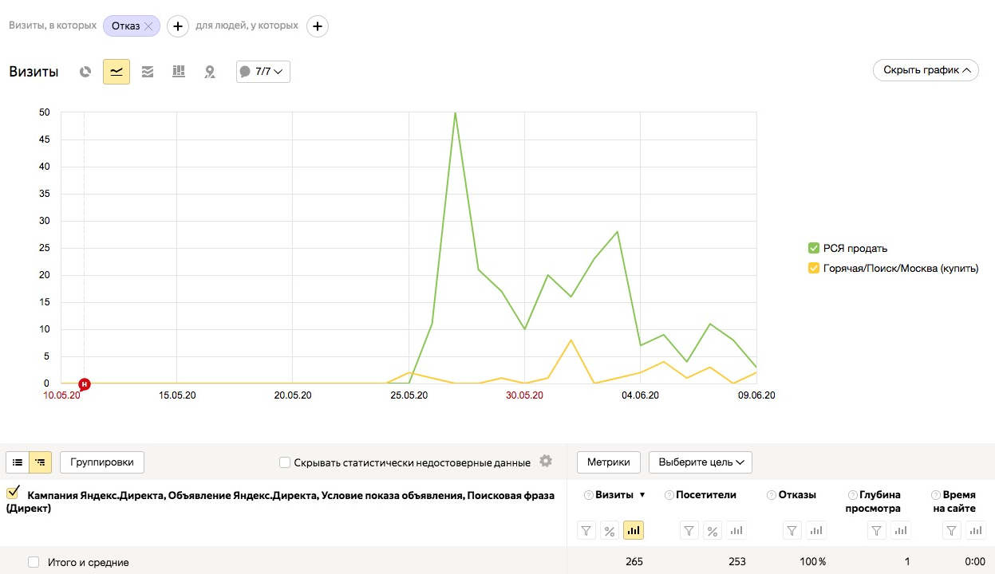Switch chart to pie chart view
This screenshot has width=995, height=574.
coord(85,72)
